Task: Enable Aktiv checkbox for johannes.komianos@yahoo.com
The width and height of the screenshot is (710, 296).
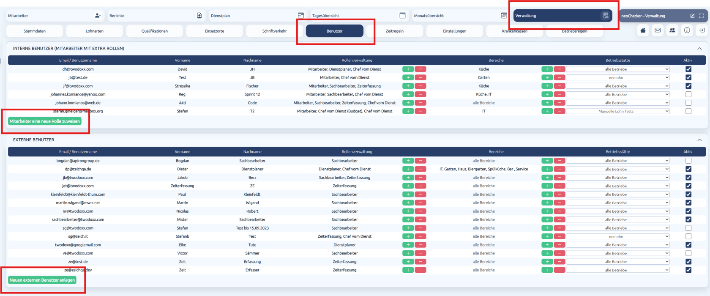Action: (688, 94)
